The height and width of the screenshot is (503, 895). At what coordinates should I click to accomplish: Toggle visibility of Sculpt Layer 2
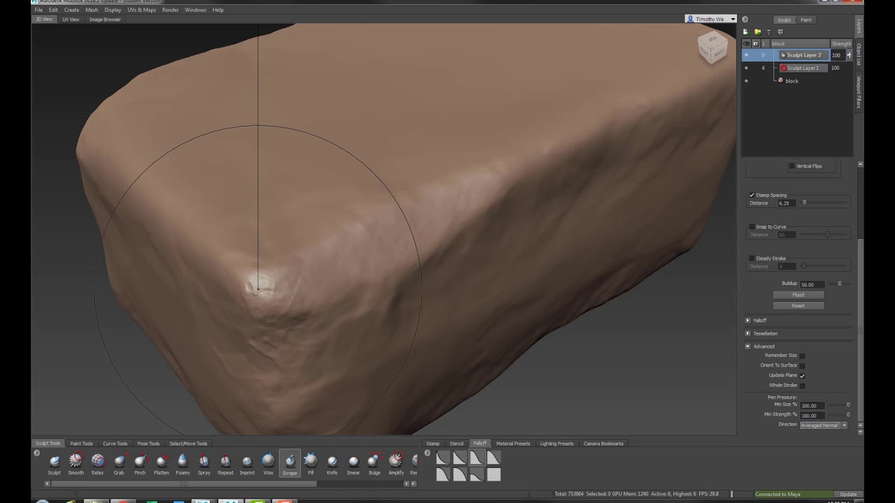coord(746,55)
